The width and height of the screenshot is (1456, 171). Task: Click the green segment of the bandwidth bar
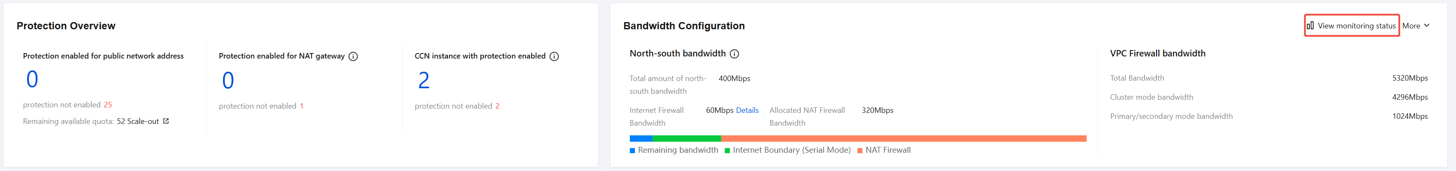tap(687, 138)
